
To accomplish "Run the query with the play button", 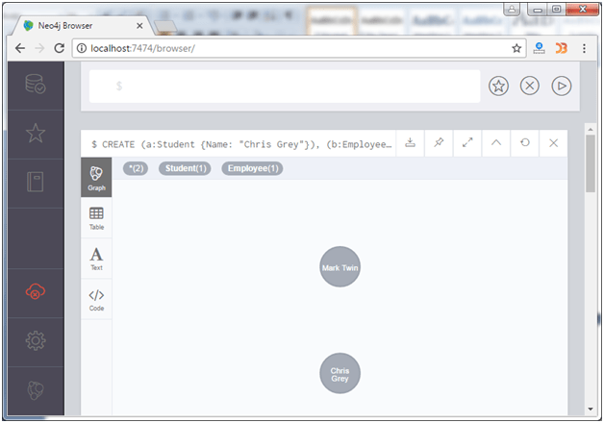I will (562, 86).
